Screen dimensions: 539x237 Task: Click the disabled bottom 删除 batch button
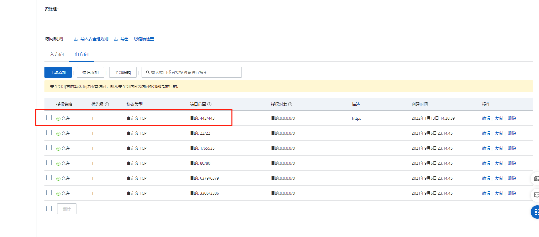pyautogui.click(x=67, y=209)
